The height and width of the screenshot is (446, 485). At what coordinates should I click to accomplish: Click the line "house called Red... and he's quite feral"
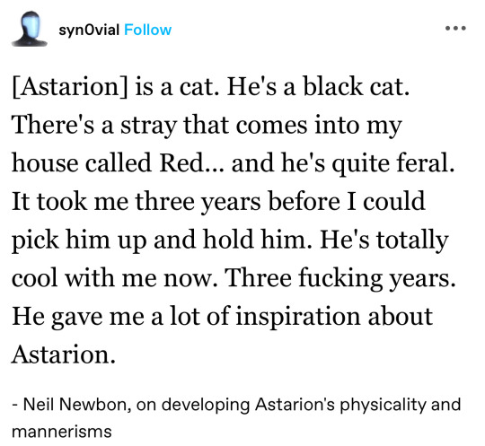pos(234,163)
